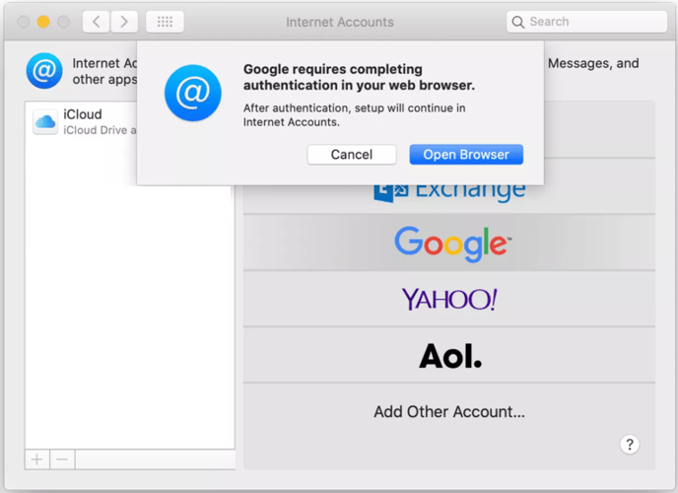This screenshot has height=493, width=678.
Task: Click the yellow minimize window button
Action: point(43,22)
